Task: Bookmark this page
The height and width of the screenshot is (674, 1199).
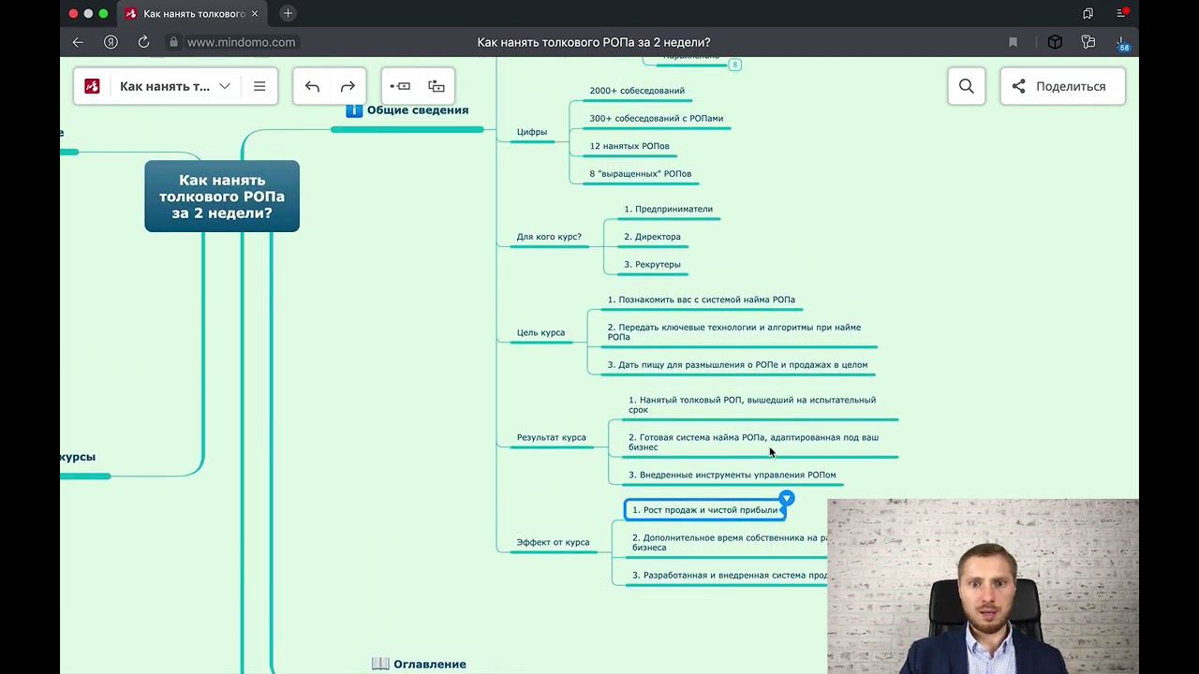Action: coord(1013,42)
